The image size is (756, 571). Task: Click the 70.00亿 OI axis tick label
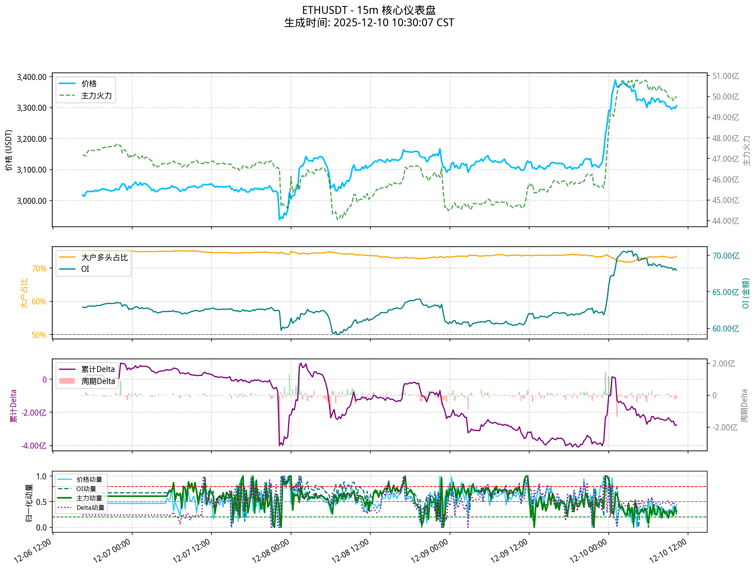[726, 256]
